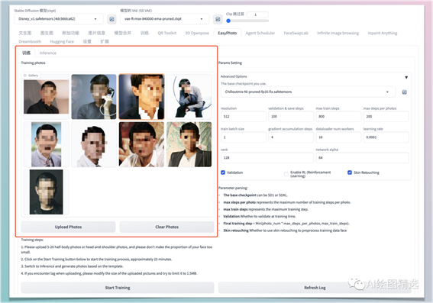The image size is (433, 303).
Task: Adjust the Clip skip slider handle
Action: click(228, 21)
